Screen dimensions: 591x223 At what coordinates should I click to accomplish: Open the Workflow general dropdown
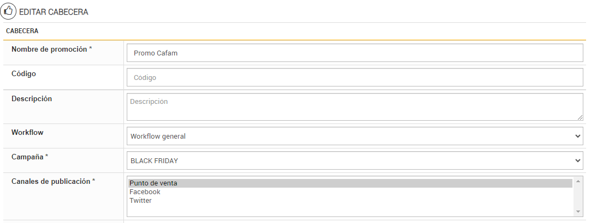[355, 136]
